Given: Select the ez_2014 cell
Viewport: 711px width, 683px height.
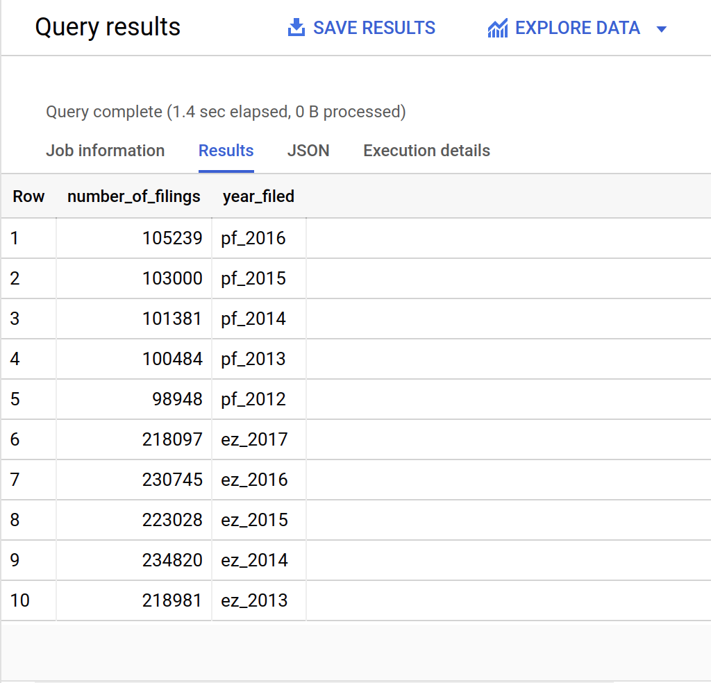Looking at the screenshot, I should click(259, 560).
